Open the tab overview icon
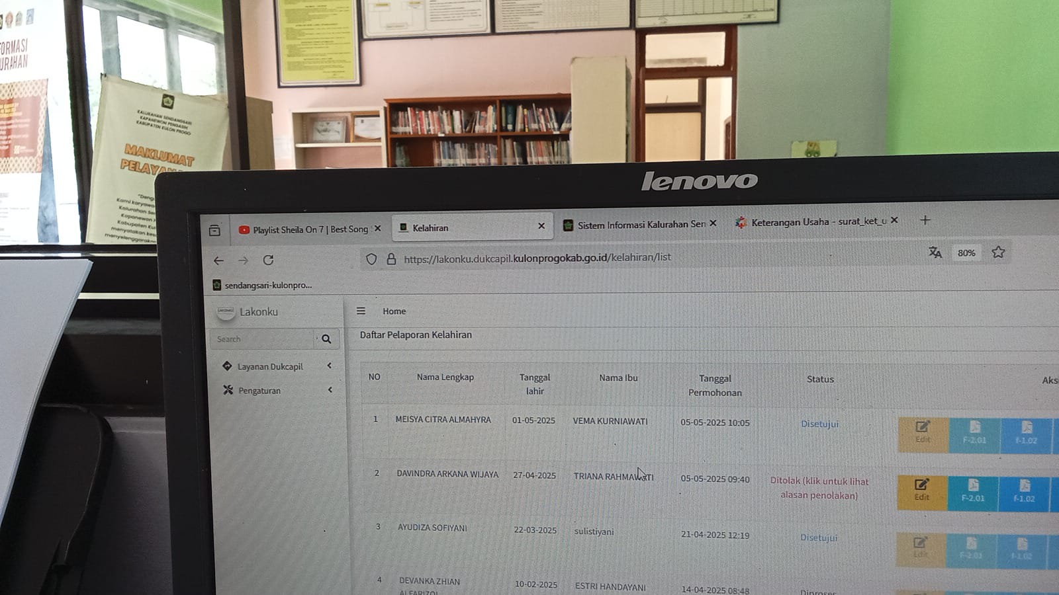 (214, 230)
